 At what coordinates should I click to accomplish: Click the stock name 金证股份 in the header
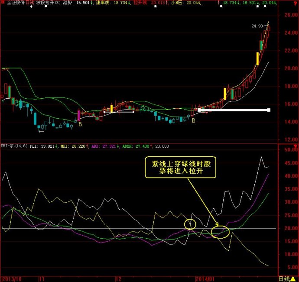16,3
